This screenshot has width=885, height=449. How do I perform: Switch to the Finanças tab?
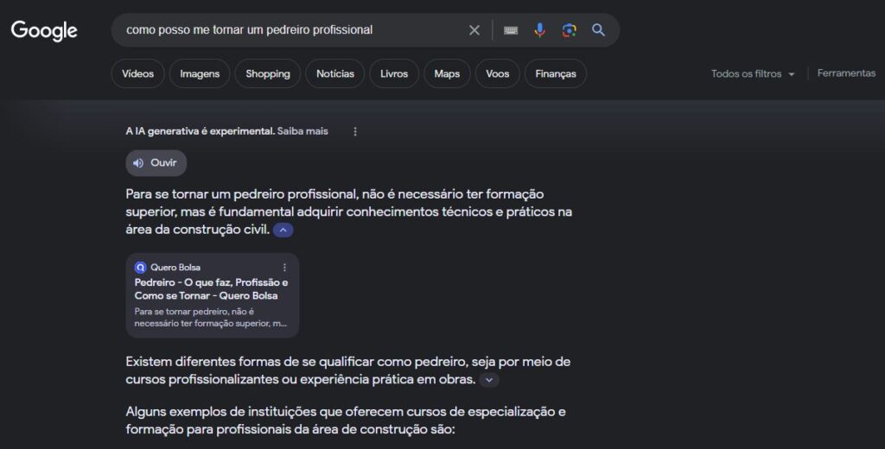click(556, 74)
